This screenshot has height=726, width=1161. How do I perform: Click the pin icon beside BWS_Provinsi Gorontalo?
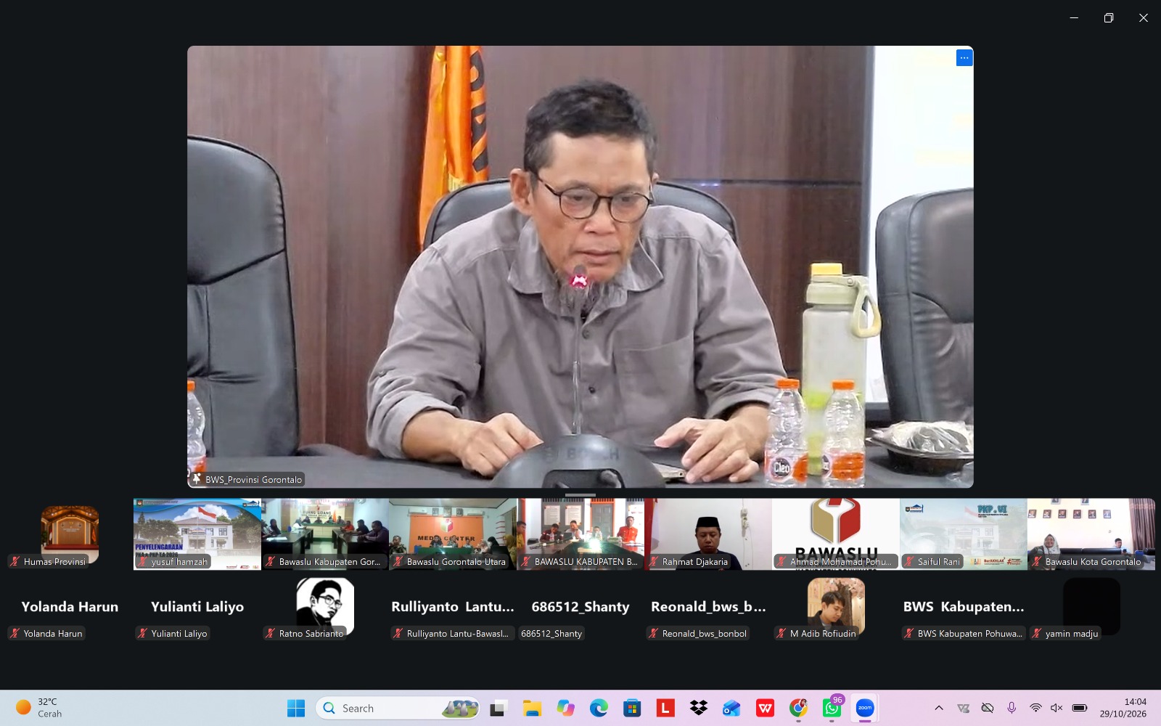(197, 479)
